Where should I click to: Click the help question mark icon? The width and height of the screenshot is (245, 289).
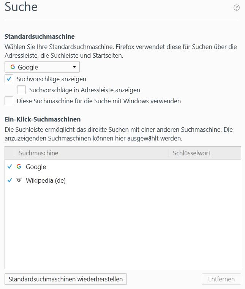[237, 8]
